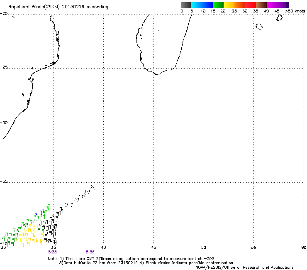Click the cyan-blue 5-15 knots color band
The height and width of the screenshot is (270, 307).
tap(202, 5)
